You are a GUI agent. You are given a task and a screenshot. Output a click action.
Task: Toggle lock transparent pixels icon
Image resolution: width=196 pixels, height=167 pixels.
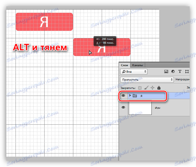point(140,88)
